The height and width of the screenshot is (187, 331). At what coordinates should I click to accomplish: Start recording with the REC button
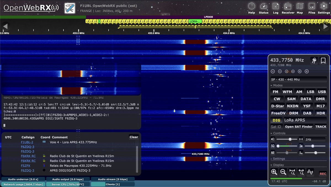point(323,174)
